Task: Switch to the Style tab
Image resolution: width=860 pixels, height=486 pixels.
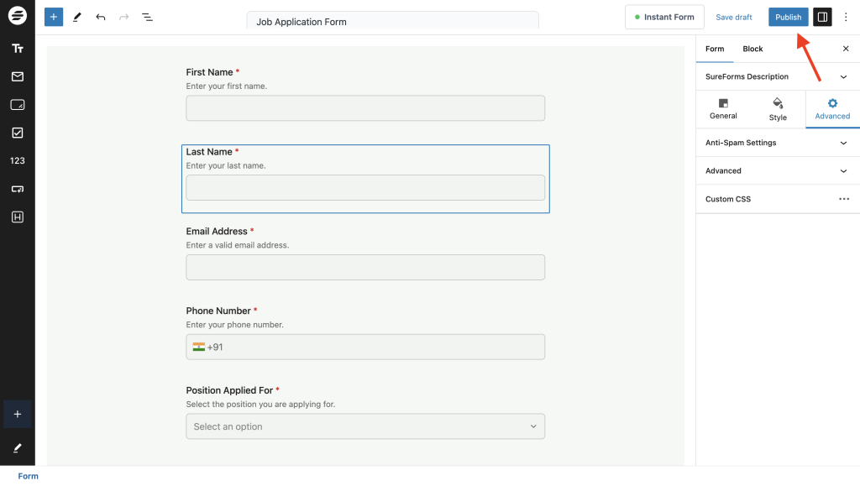Action: [x=777, y=110]
